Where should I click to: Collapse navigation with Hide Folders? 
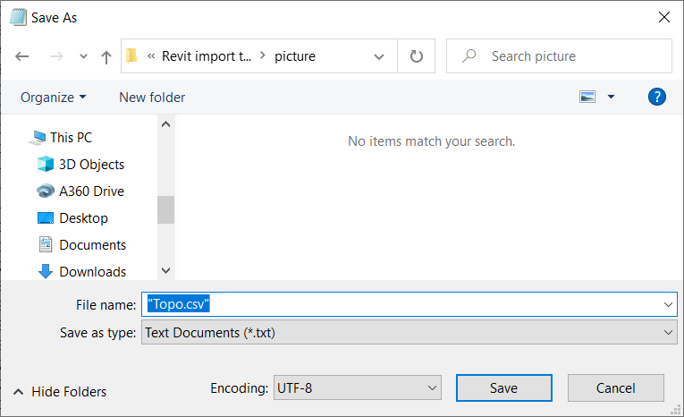pyautogui.click(x=60, y=392)
